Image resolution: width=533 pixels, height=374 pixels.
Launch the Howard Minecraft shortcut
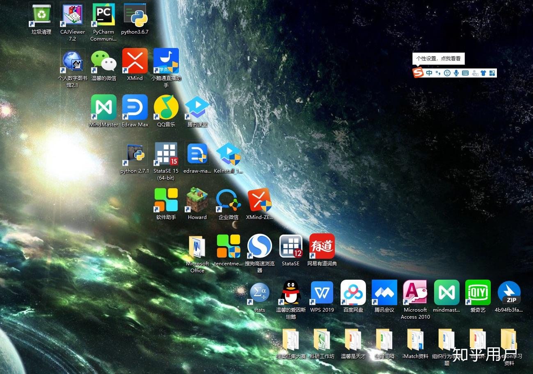197,200
